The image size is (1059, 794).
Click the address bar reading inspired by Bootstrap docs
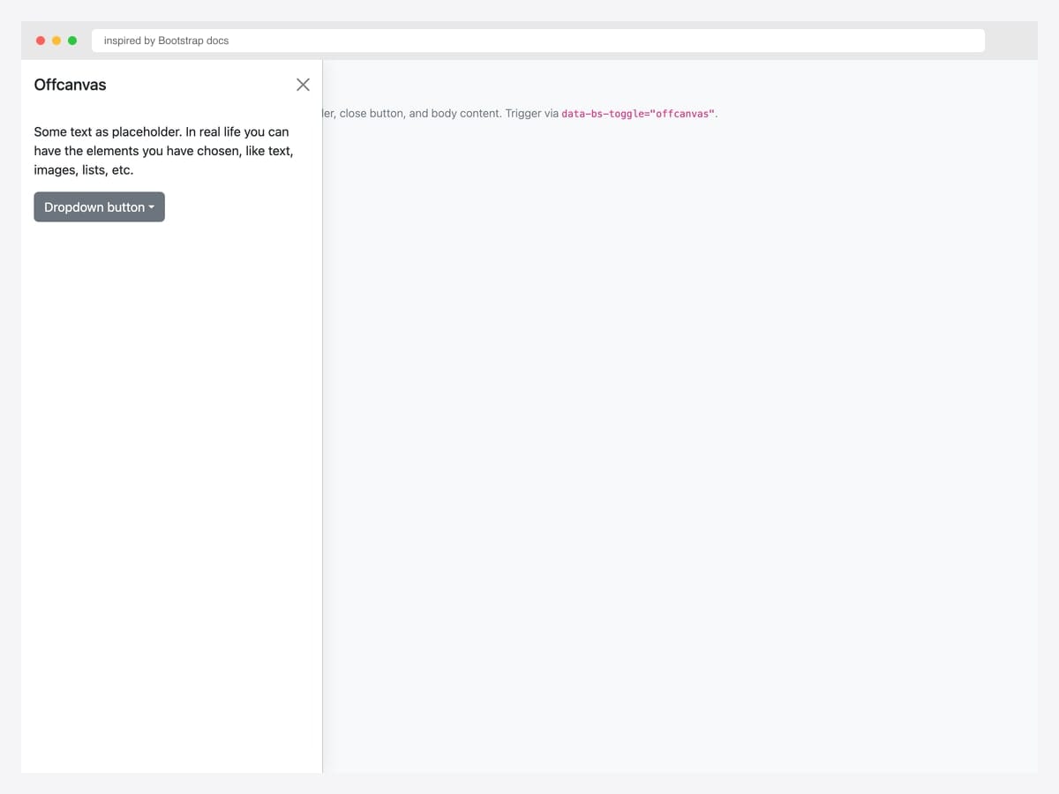538,41
